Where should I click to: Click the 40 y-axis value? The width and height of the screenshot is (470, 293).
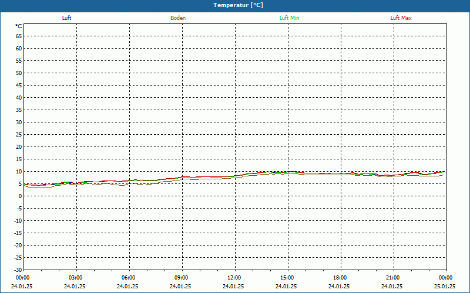point(19,98)
